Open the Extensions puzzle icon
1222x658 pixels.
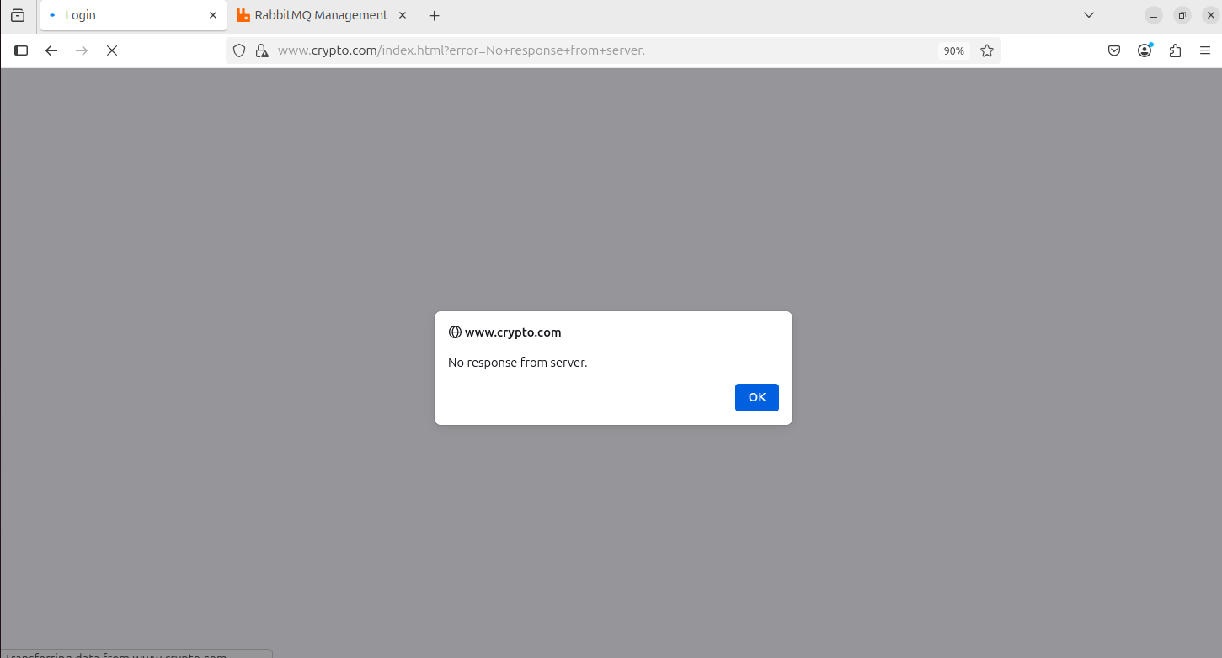click(1175, 50)
